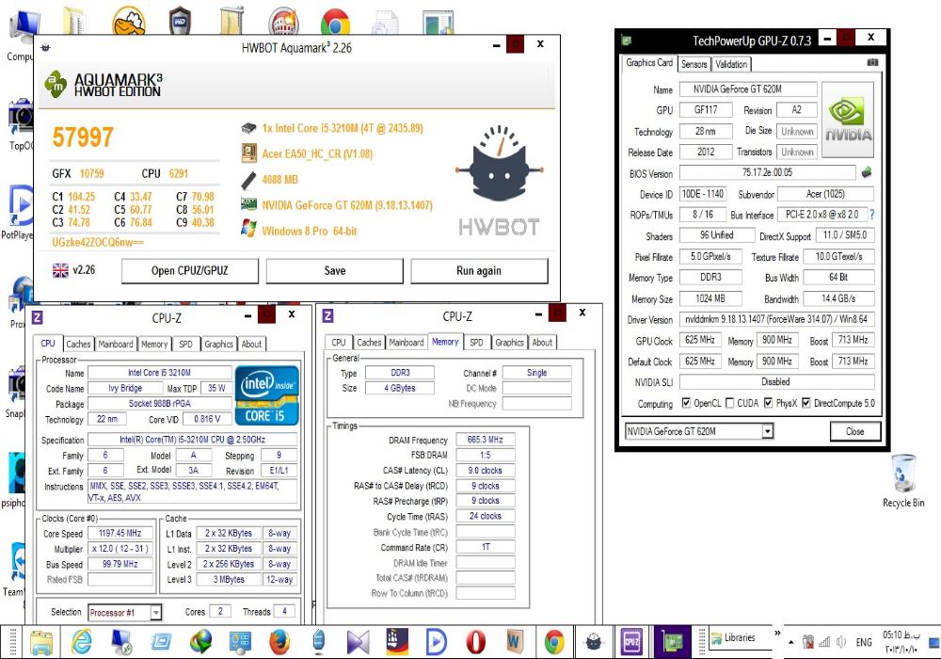The image size is (941, 659).
Task: Open the red Opera browser on taskbar
Action: [476, 642]
